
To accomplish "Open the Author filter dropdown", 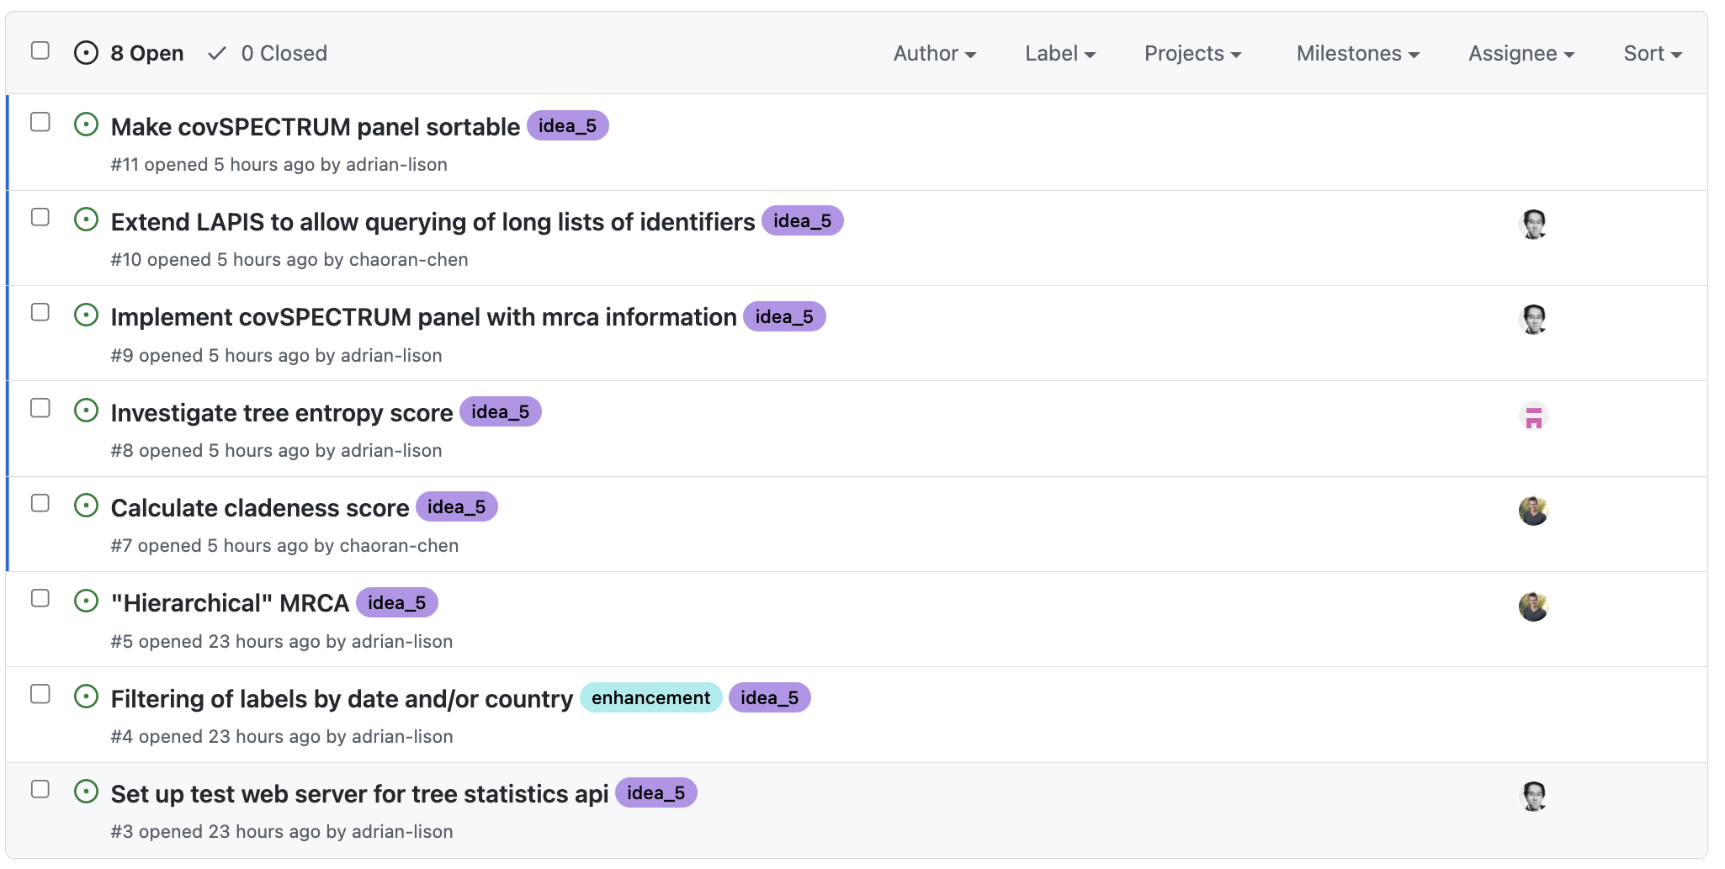I will [x=934, y=54].
